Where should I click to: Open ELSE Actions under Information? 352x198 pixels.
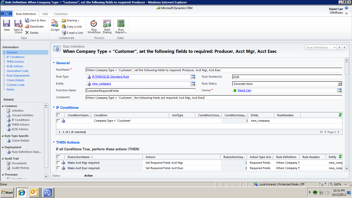point(15,66)
